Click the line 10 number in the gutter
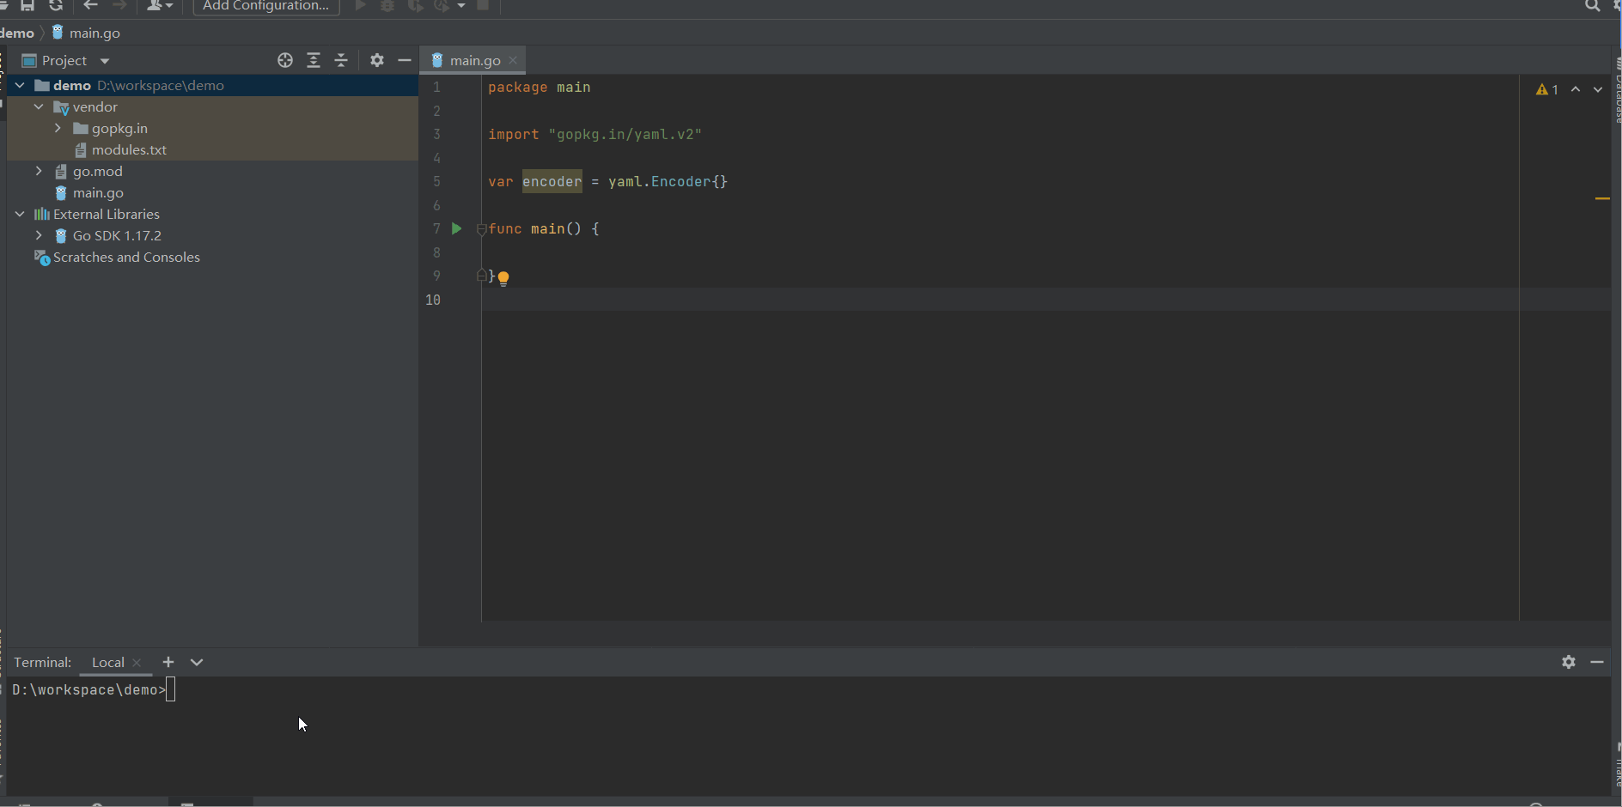The width and height of the screenshot is (1622, 807). click(x=433, y=300)
